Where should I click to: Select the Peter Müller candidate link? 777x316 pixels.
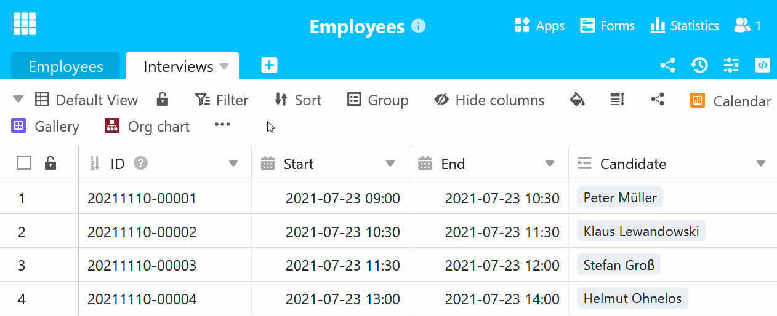click(619, 198)
